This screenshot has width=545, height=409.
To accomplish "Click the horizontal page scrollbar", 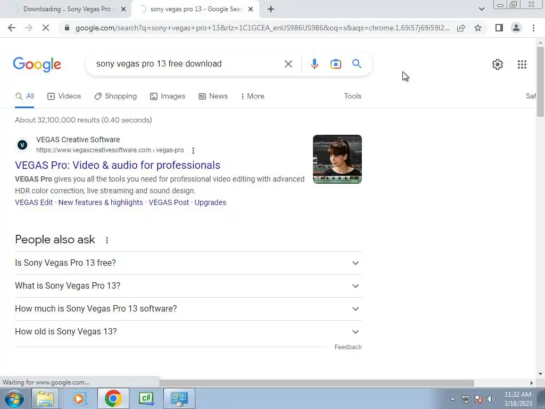I will [317, 383].
